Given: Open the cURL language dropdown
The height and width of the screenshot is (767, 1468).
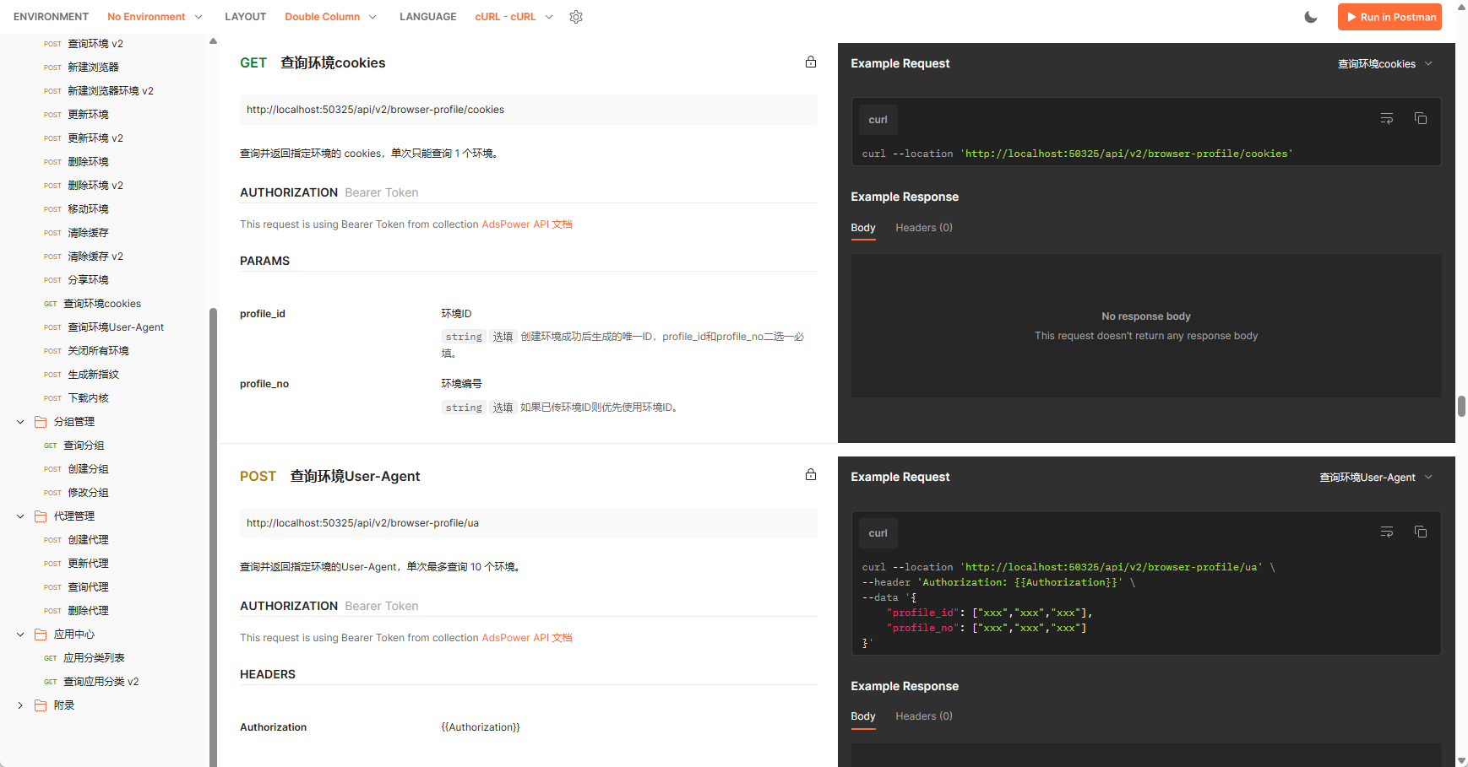Looking at the screenshot, I should [x=514, y=17].
